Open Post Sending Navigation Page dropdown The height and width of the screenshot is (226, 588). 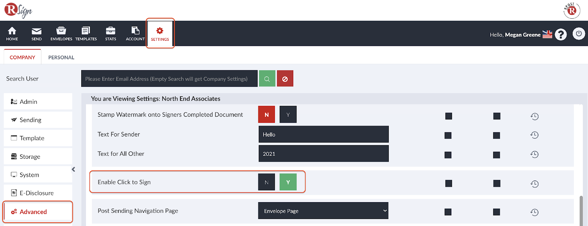(323, 211)
